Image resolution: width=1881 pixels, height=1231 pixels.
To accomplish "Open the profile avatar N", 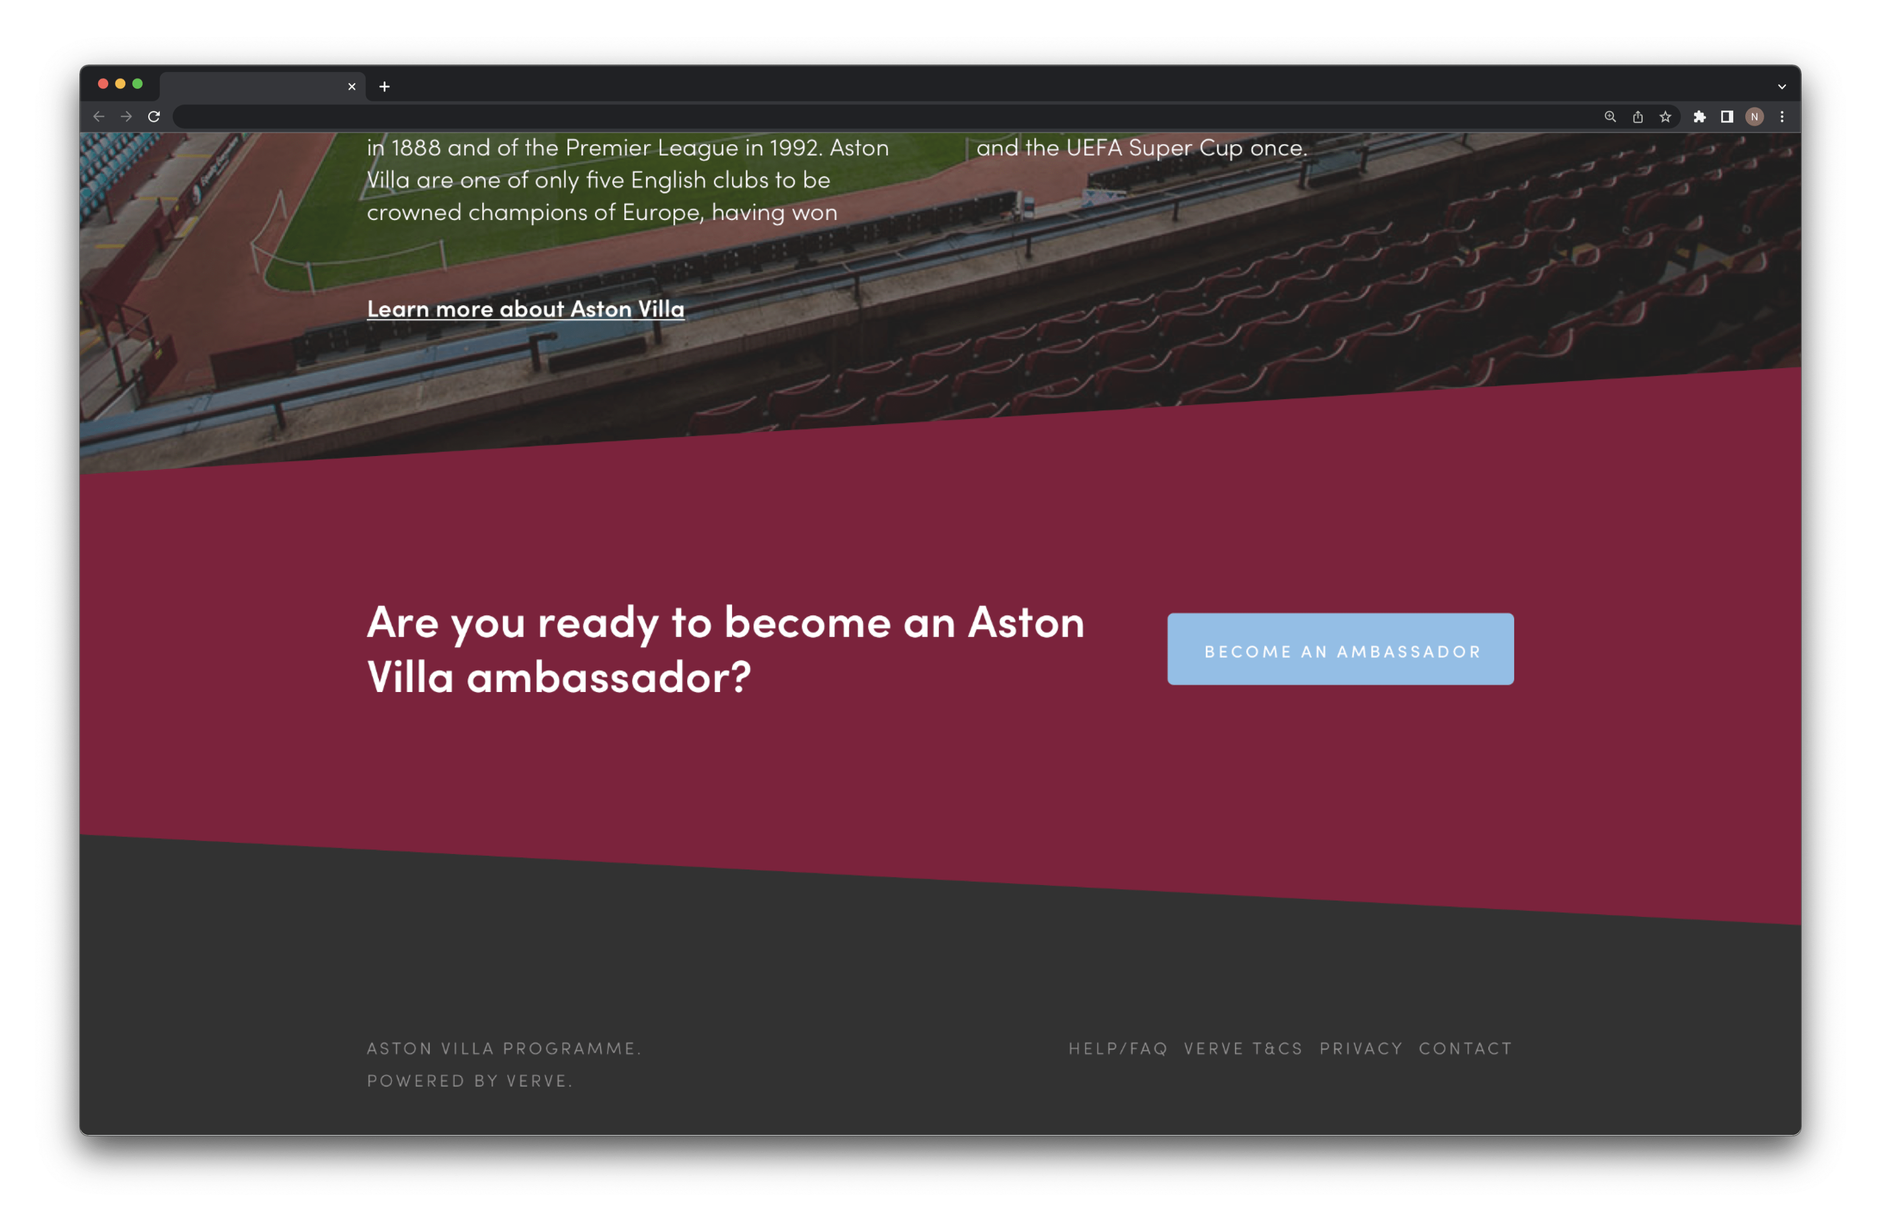I will pos(1755,117).
